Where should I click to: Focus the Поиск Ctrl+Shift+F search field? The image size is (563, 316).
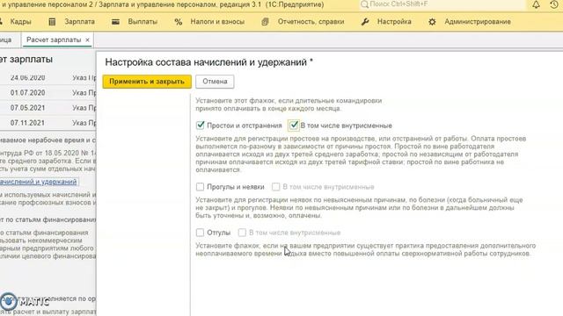[x=442, y=4]
